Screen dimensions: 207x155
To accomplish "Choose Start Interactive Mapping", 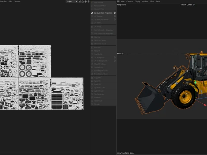I will tap(103, 30).
